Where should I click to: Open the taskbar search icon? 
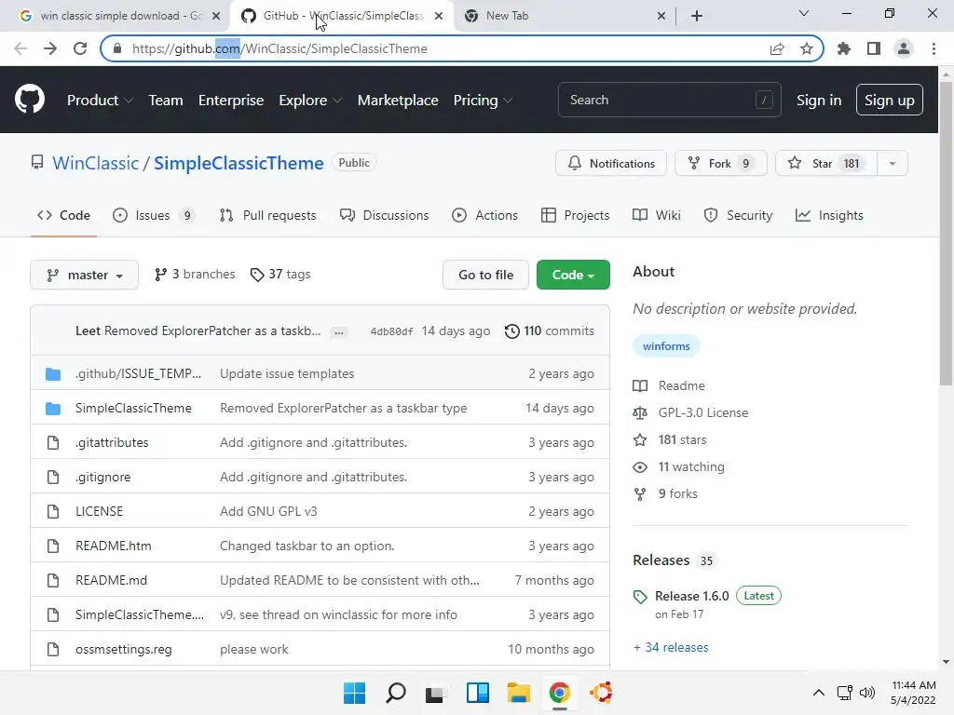point(395,693)
